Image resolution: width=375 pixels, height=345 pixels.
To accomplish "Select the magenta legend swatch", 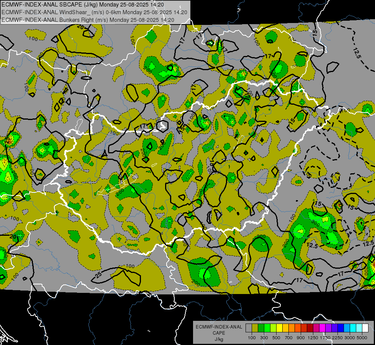I will pos(323,328).
